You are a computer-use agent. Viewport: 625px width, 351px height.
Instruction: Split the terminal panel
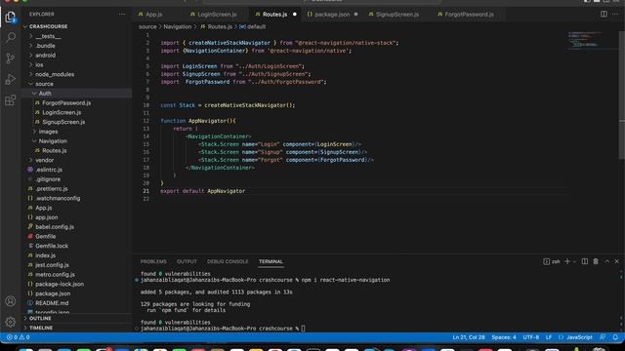585,261
